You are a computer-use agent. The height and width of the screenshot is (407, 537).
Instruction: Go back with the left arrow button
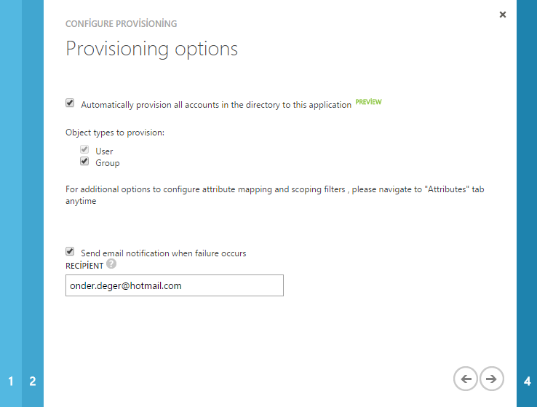click(465, 378)
